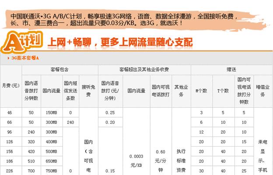Image resolution: width=273 pixels, height=175 pixels.
Task: Click the T个数 column header
Action: pyautogui.click(x=223, y=91)
